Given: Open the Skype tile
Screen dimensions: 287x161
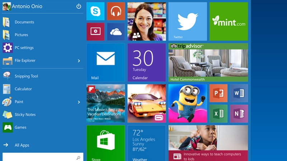Looking at the screenshot, I should click(95, 11).
